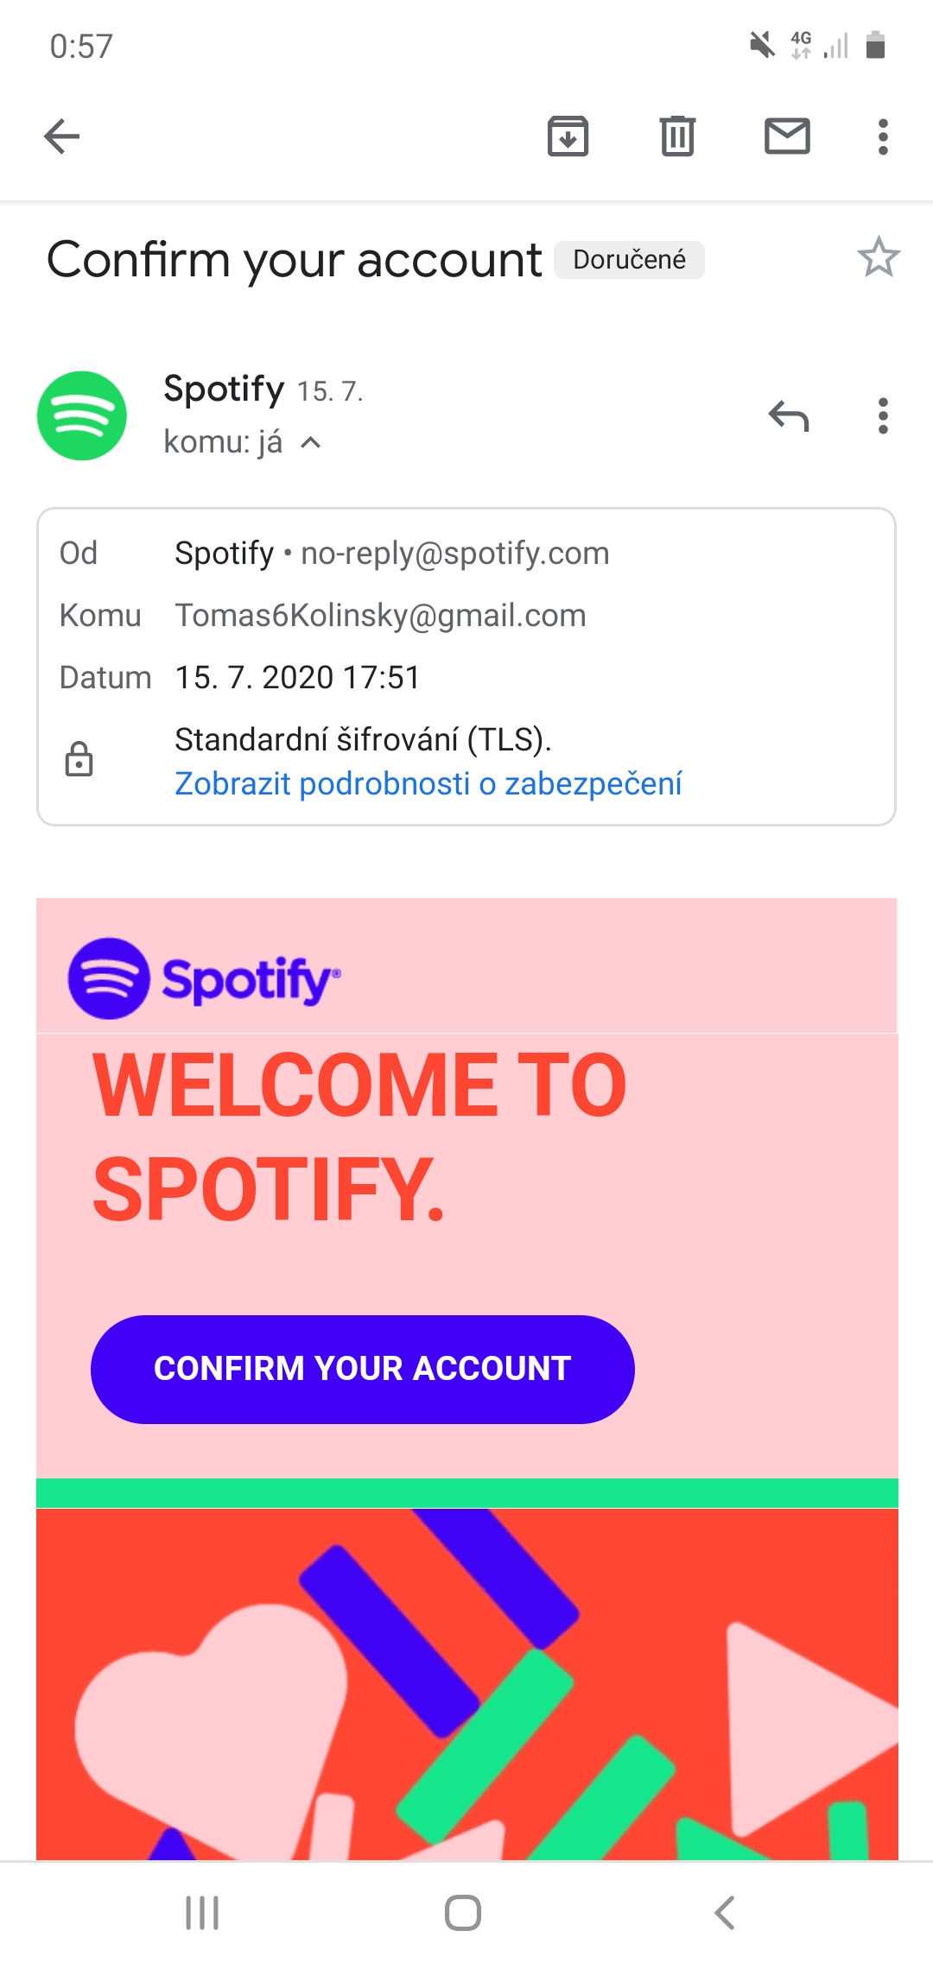The width and height of the screenshot is (933, 1969).
Task: Collapse recipient details chevron beside 'komu: já'
Action: point(311,443)
